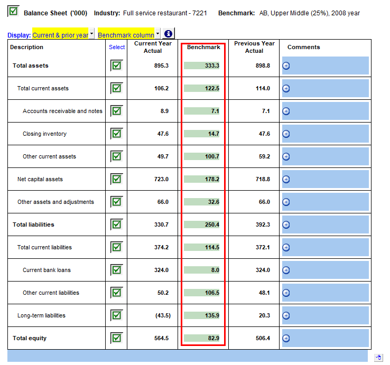Image resolution: width=390 pixels, height=365 pixels.
Task: Click the small hand icon at bottom right
Action: coord(378,358)
